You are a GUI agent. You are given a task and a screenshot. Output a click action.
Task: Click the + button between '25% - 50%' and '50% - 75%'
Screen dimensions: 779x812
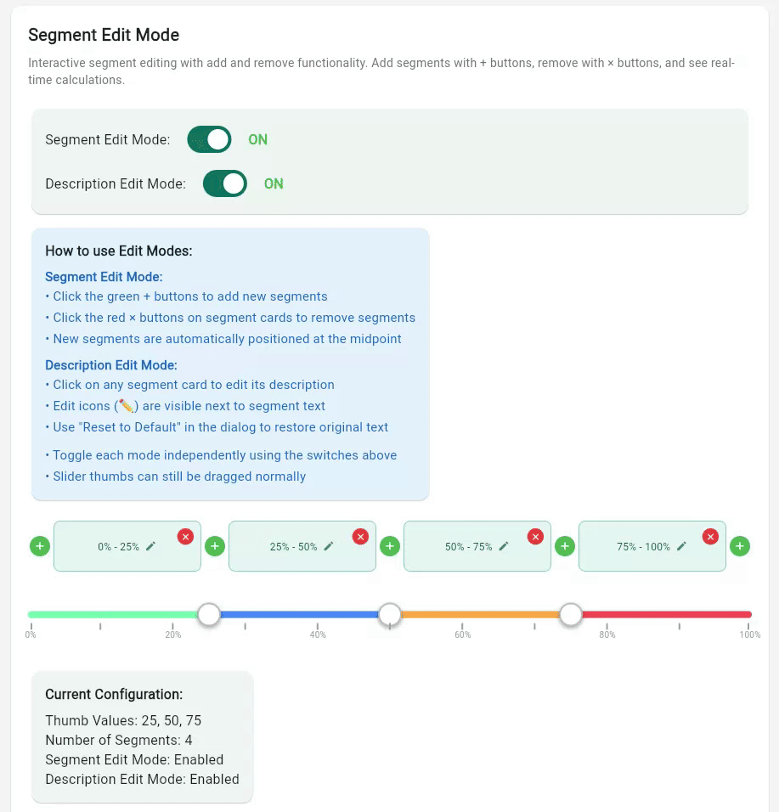pos(390,546)
